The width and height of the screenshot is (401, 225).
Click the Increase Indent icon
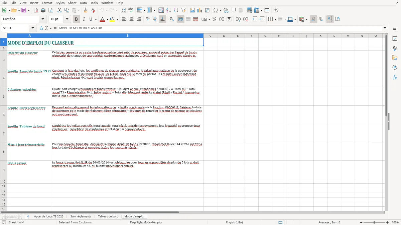(255, 19)
